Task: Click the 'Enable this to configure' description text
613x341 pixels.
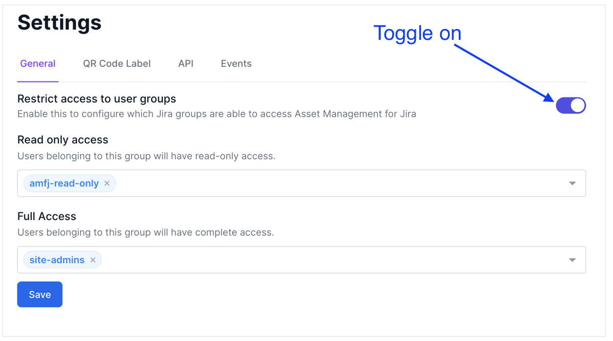Action: click(x=217, y=114)
